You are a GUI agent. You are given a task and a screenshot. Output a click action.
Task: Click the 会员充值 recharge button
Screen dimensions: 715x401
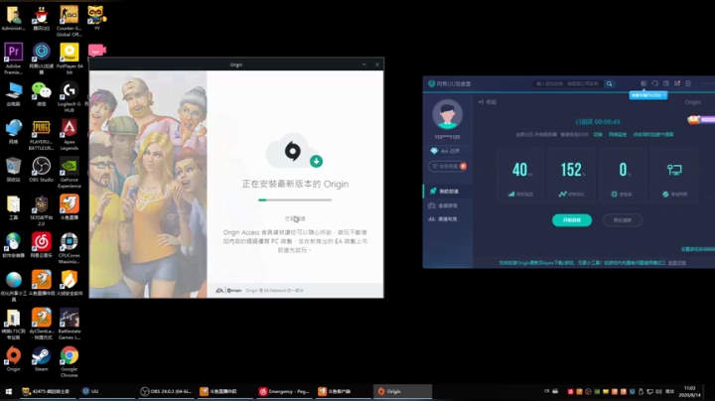(x=447, y=167)
